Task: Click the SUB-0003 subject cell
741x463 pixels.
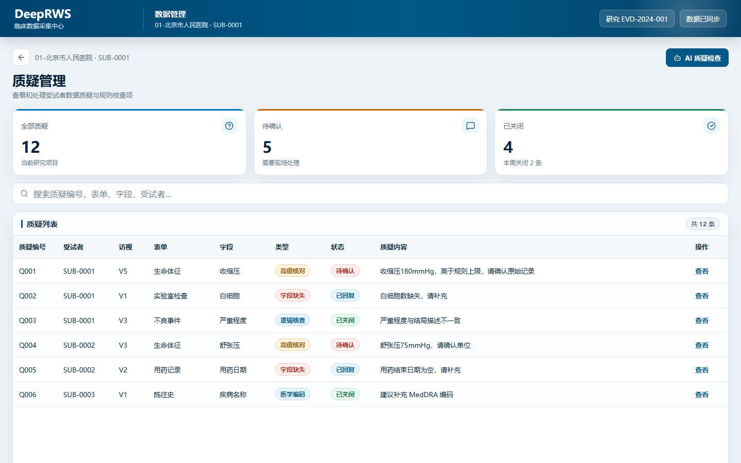Action: 79,395
